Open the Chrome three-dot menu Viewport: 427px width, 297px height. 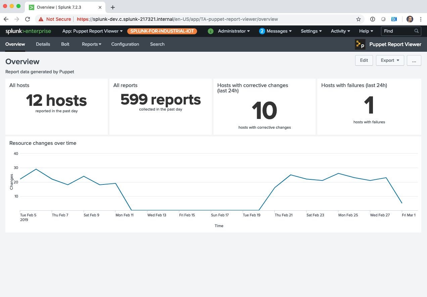[421, 19]
